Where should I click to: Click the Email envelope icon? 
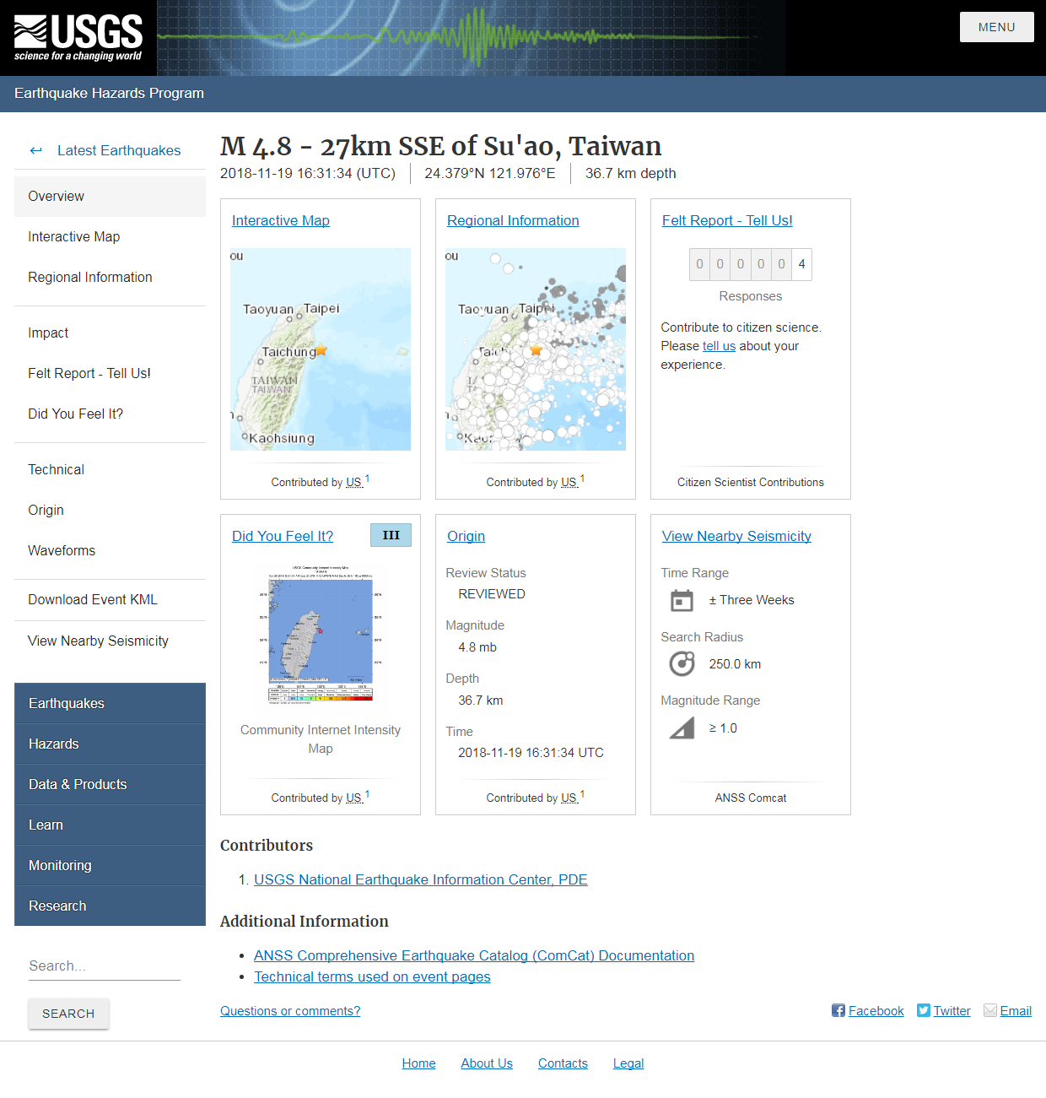[990, 1010]
